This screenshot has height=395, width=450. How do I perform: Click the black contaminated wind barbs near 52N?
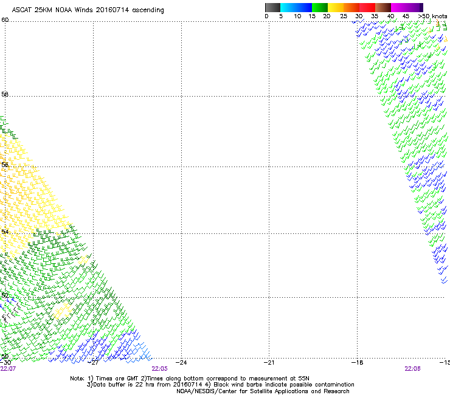pos(11,313)
